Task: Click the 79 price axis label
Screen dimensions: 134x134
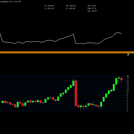Action: pyautogui.click(x=127, y=101)
